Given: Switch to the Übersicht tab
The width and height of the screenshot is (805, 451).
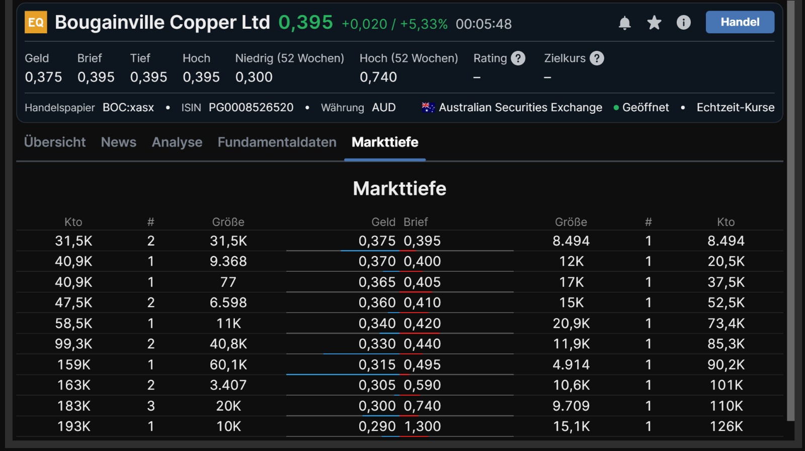Looking at the screenshot, I should click(55, 142).
